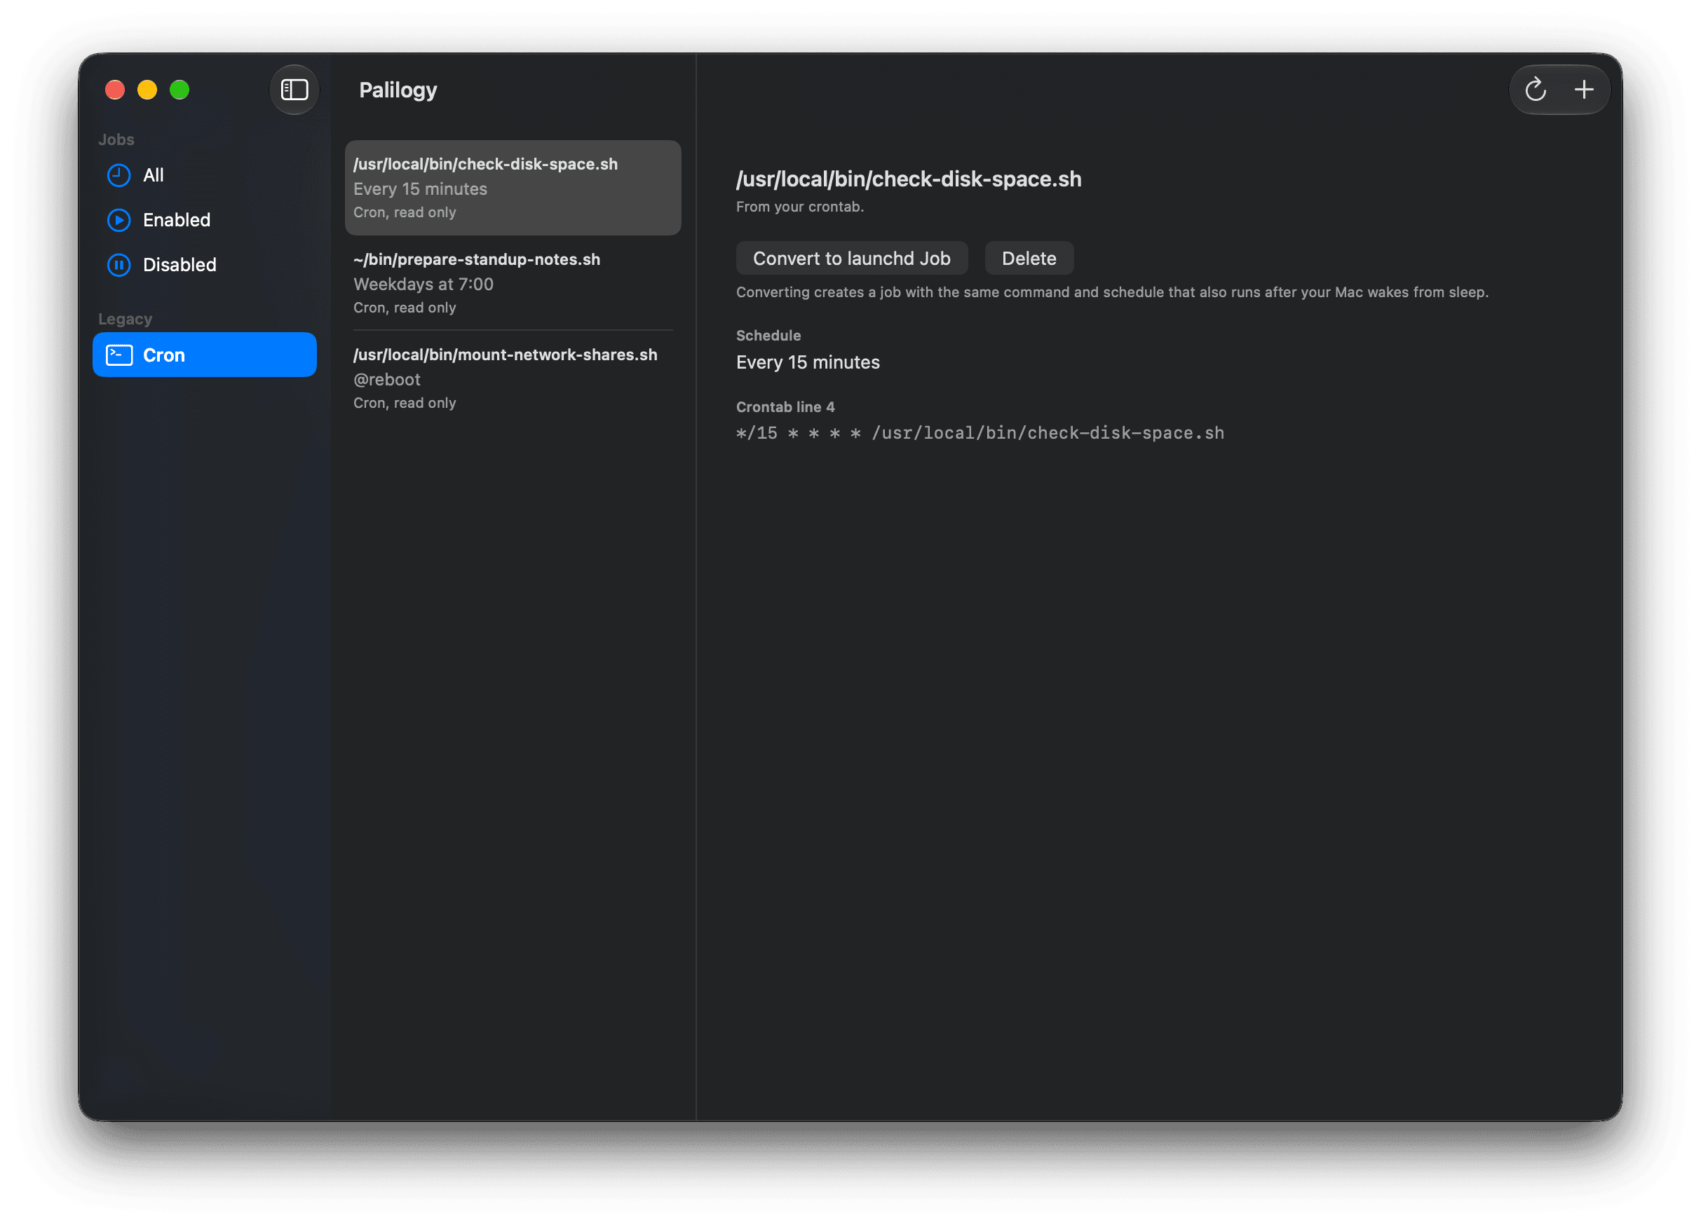Image resolution: width=1701 pixels, height=1225 pixels.
Task: Click the 'Crontab line 4' label
Action: [785, 407]
